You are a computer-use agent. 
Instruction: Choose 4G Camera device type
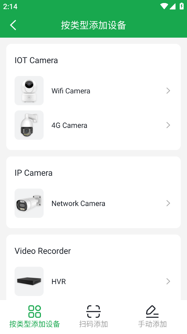coord(93,125)
